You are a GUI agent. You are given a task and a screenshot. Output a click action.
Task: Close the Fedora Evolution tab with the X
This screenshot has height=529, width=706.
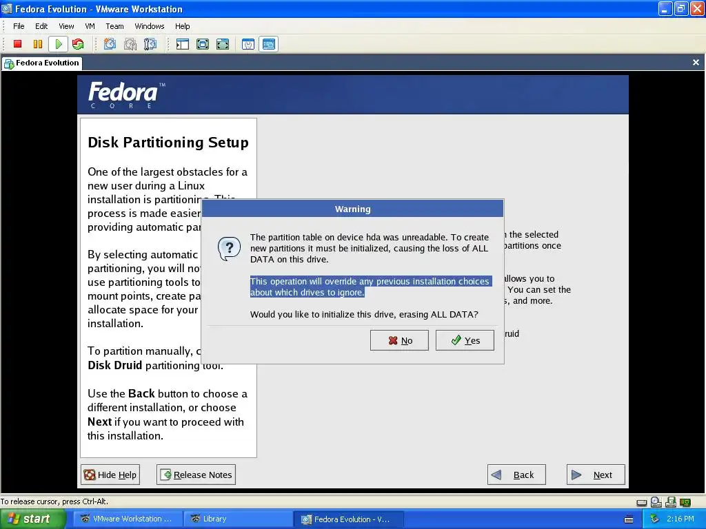696,63
